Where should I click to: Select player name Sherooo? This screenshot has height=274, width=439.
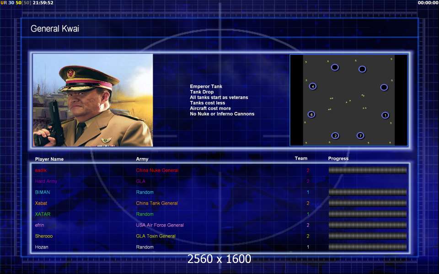pyautogui.click(x=44, y=236)
